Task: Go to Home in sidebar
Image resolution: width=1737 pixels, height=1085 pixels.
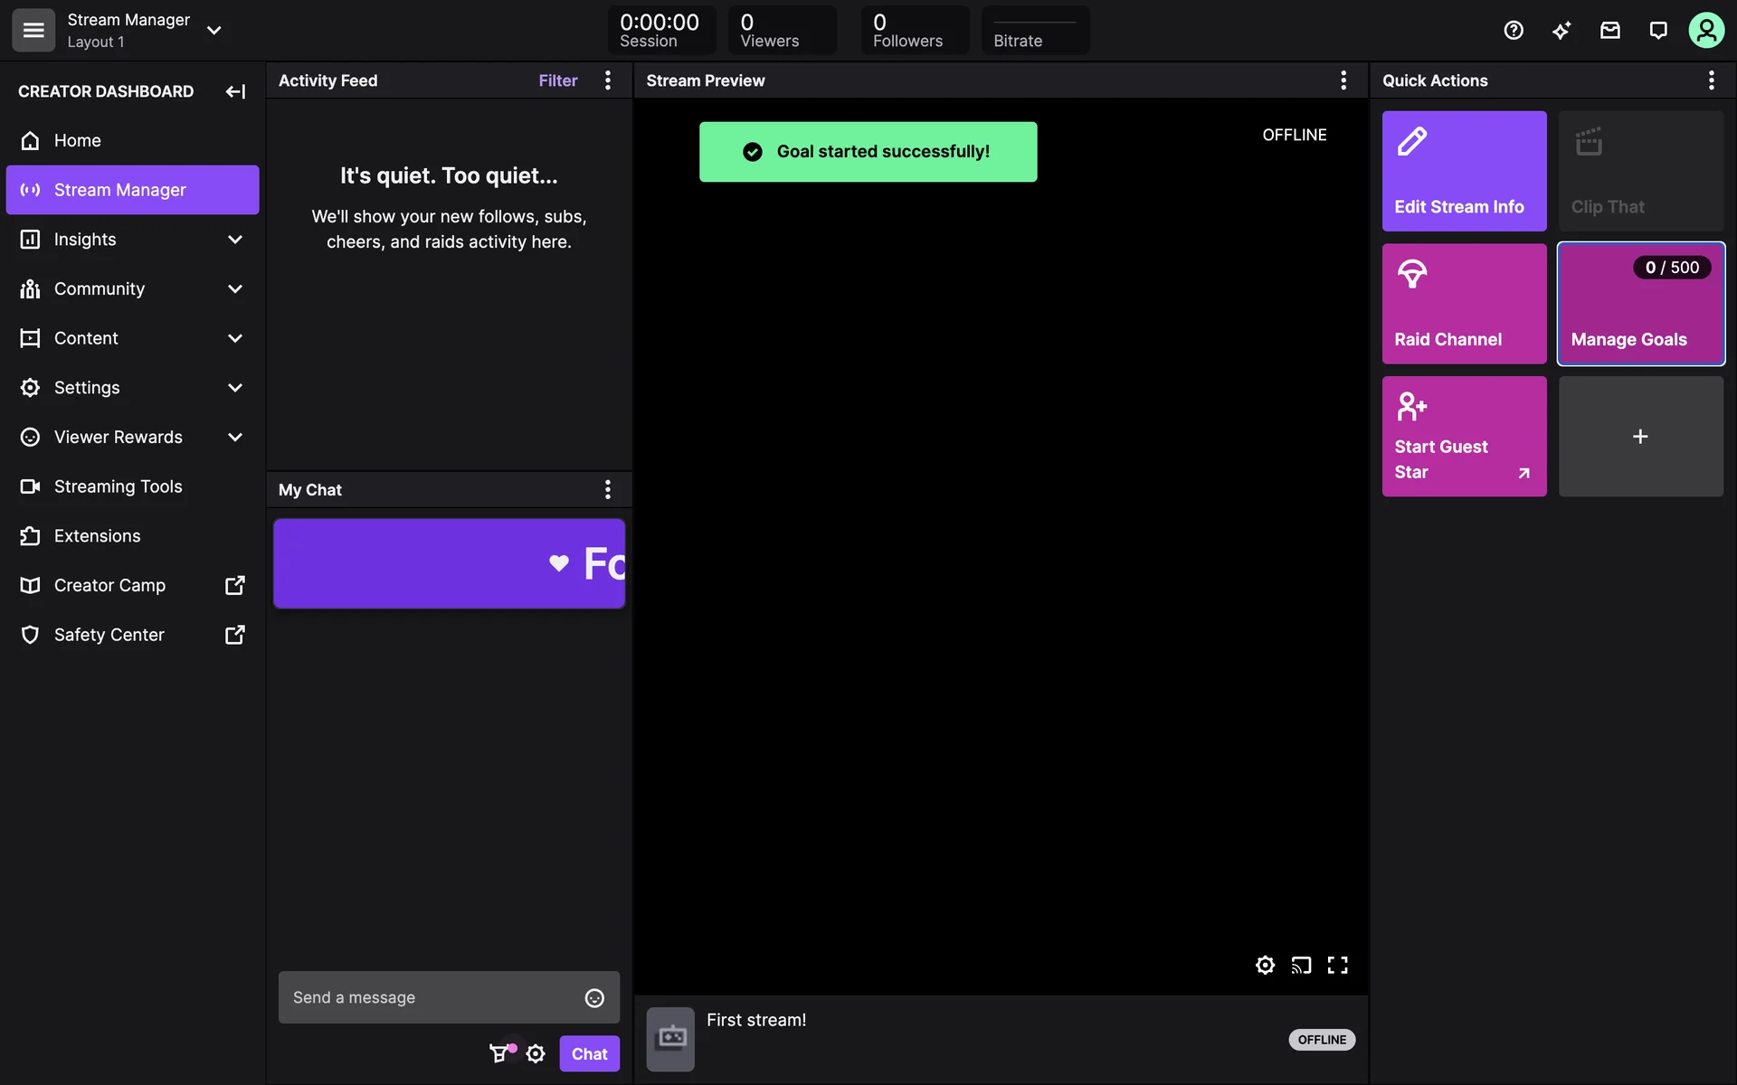Action: 78,141
